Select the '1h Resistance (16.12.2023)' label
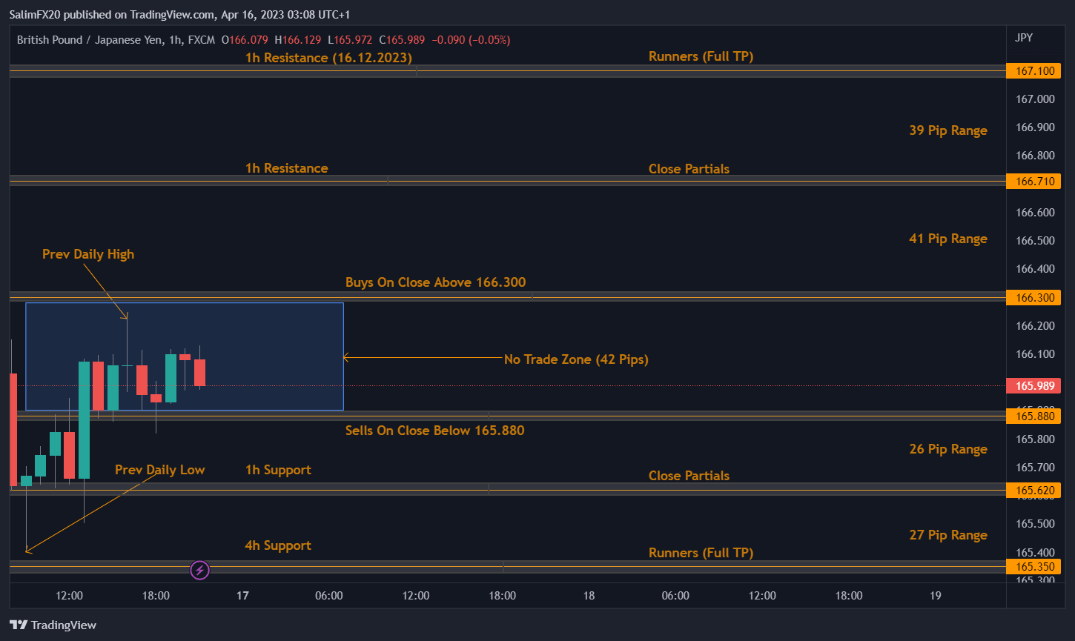The width and height of the screenshot is (1075, 641). point(328,57)
